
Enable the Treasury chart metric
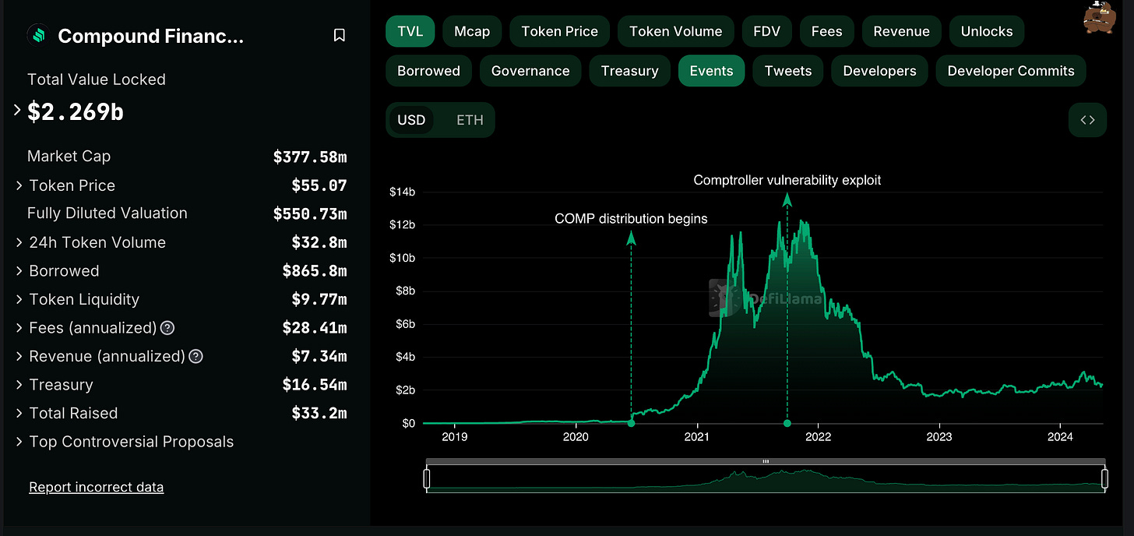(629, 71)
